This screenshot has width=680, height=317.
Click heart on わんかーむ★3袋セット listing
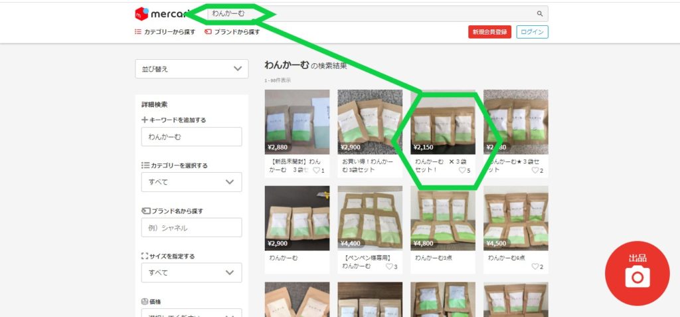point(535,171)
